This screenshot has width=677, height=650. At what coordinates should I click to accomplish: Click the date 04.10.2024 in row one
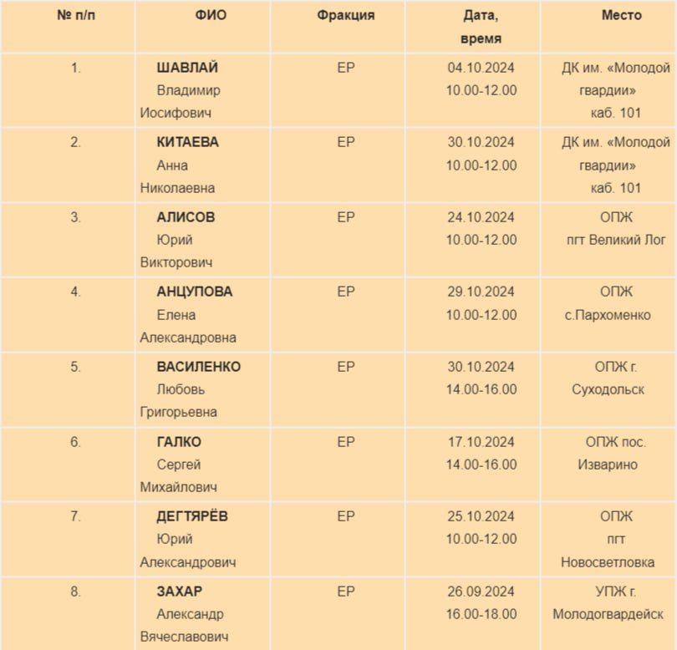click(481, 68)
